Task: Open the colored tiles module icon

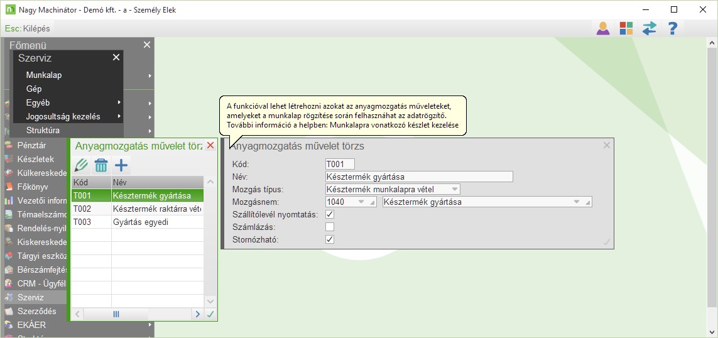Action: [x=626, y=28]
